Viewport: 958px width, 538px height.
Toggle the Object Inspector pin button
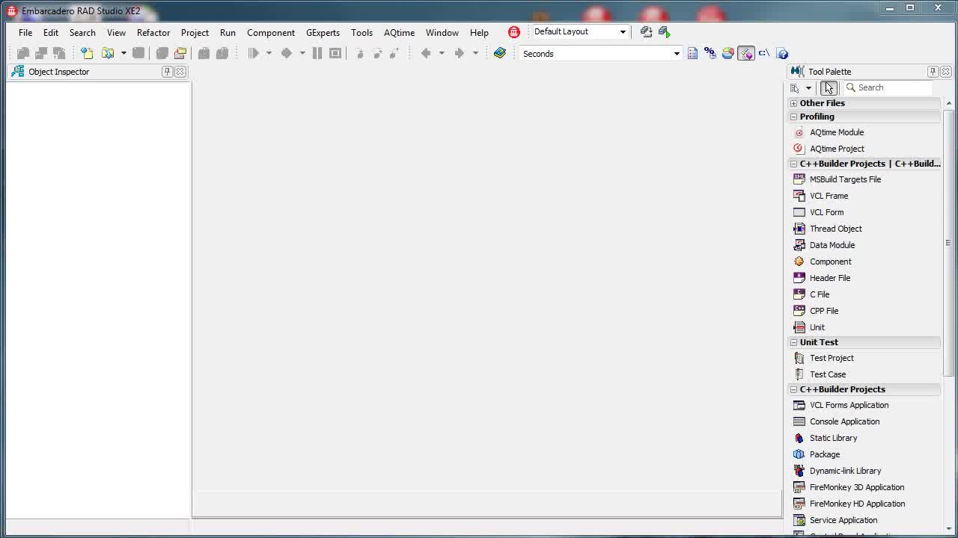point(167,72)
